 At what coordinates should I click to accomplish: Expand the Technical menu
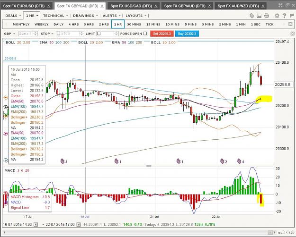(x=55, y=16)
